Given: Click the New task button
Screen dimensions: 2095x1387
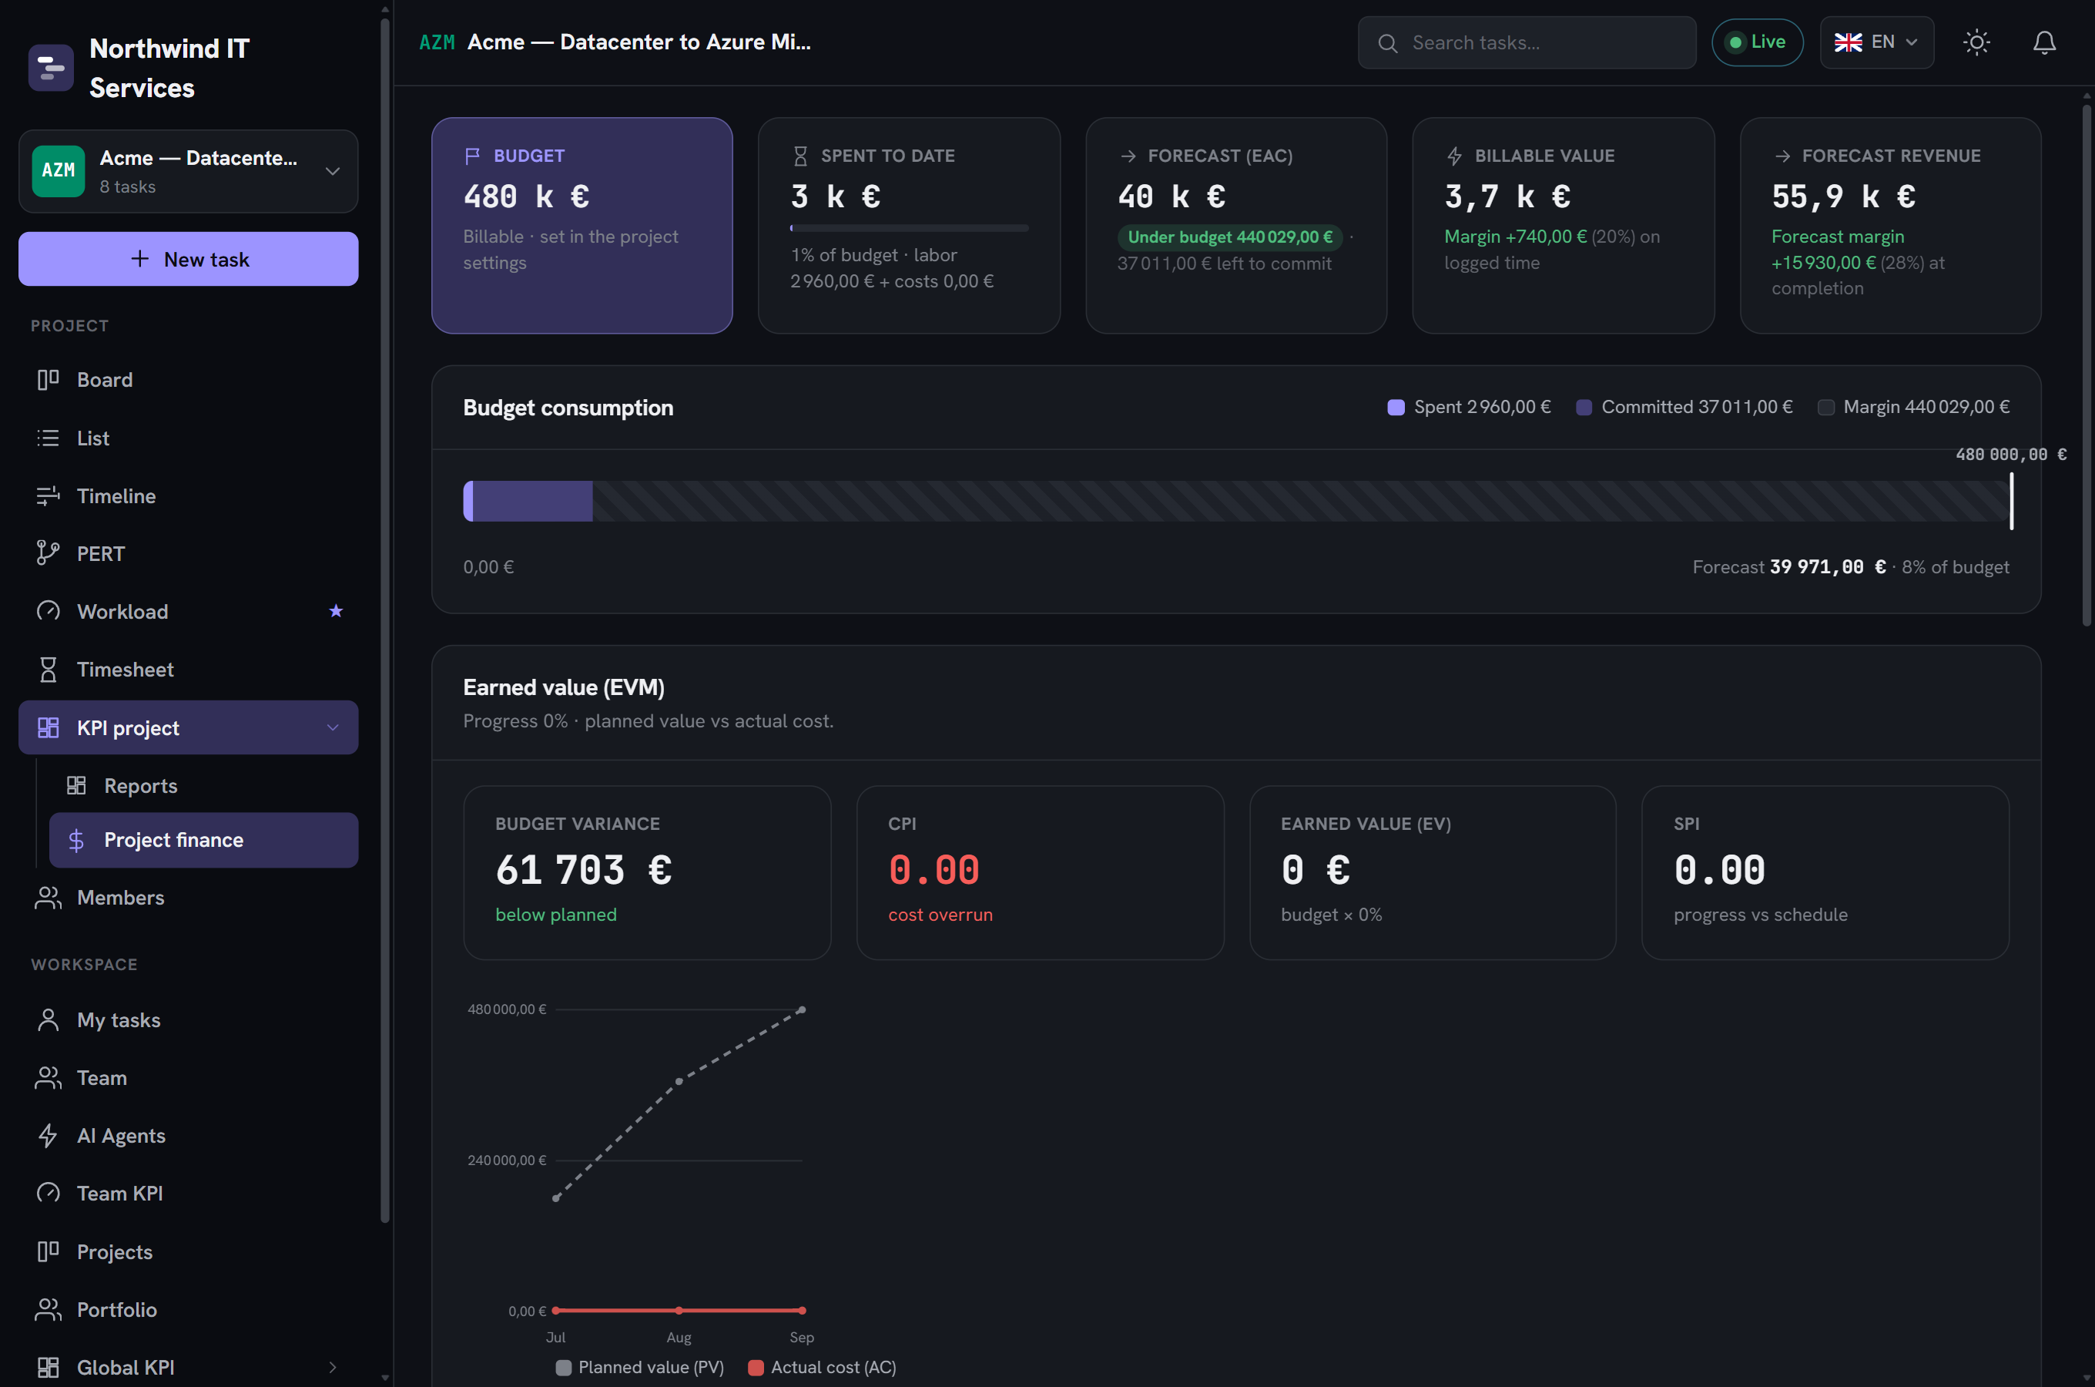Looking at the screenshot, I should click(x=188, y=259).
